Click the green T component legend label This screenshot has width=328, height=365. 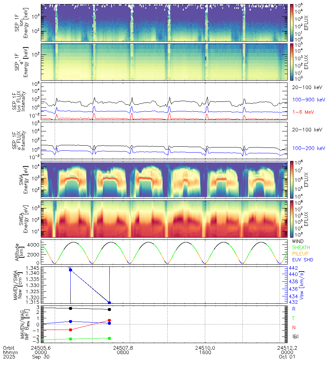(x=294, y=318)
